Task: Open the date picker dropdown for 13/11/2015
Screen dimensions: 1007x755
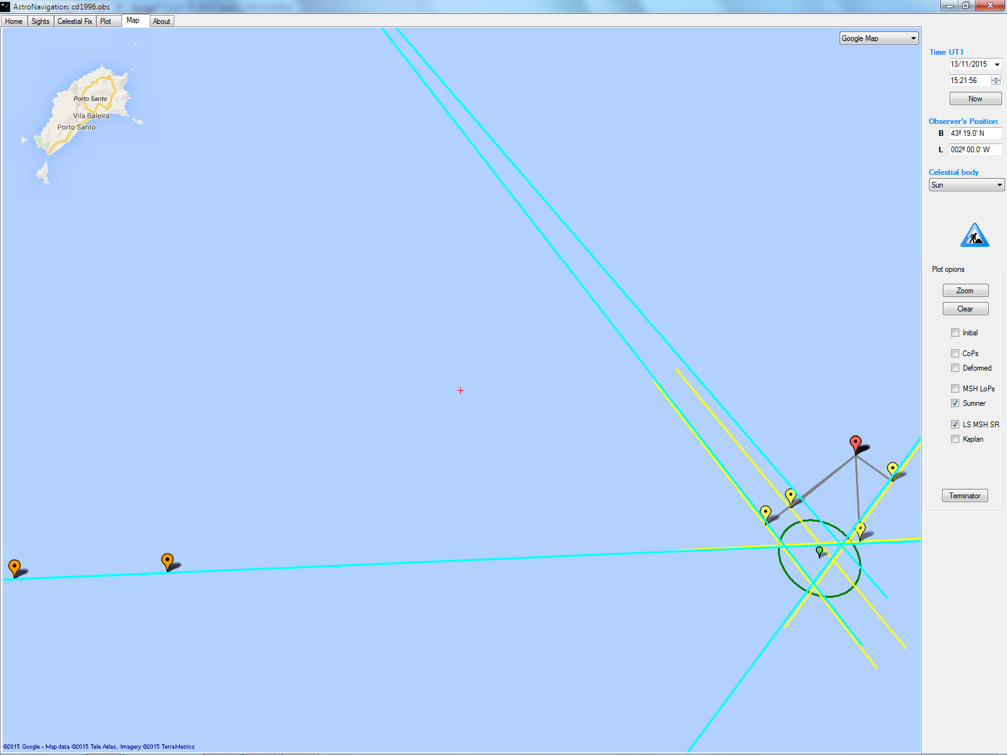Action: 997,64
